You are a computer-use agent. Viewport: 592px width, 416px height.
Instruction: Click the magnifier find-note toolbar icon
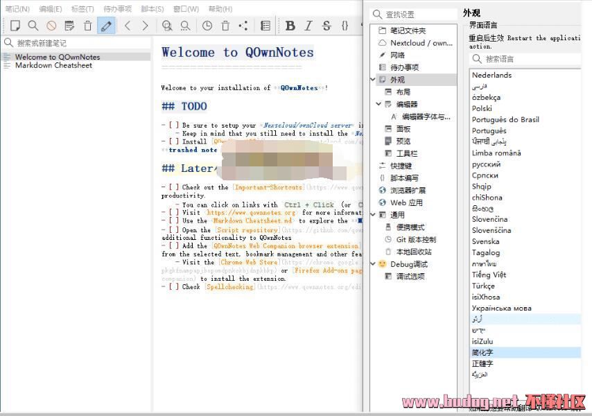pos(33,26)
